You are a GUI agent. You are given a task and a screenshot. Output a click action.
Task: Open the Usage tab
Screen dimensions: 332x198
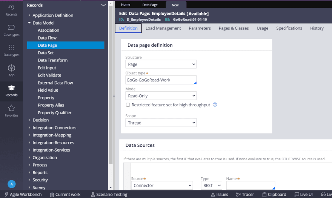click(x=263, y=28)
